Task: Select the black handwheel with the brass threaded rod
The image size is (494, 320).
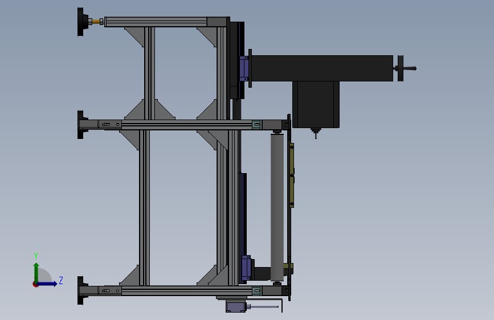Action: pos(83,22)
